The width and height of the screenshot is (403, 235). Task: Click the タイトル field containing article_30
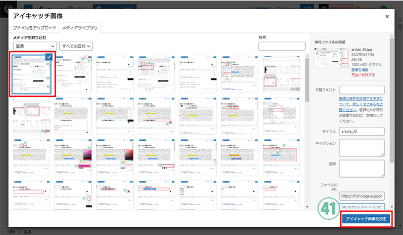(x=361, y=131)
